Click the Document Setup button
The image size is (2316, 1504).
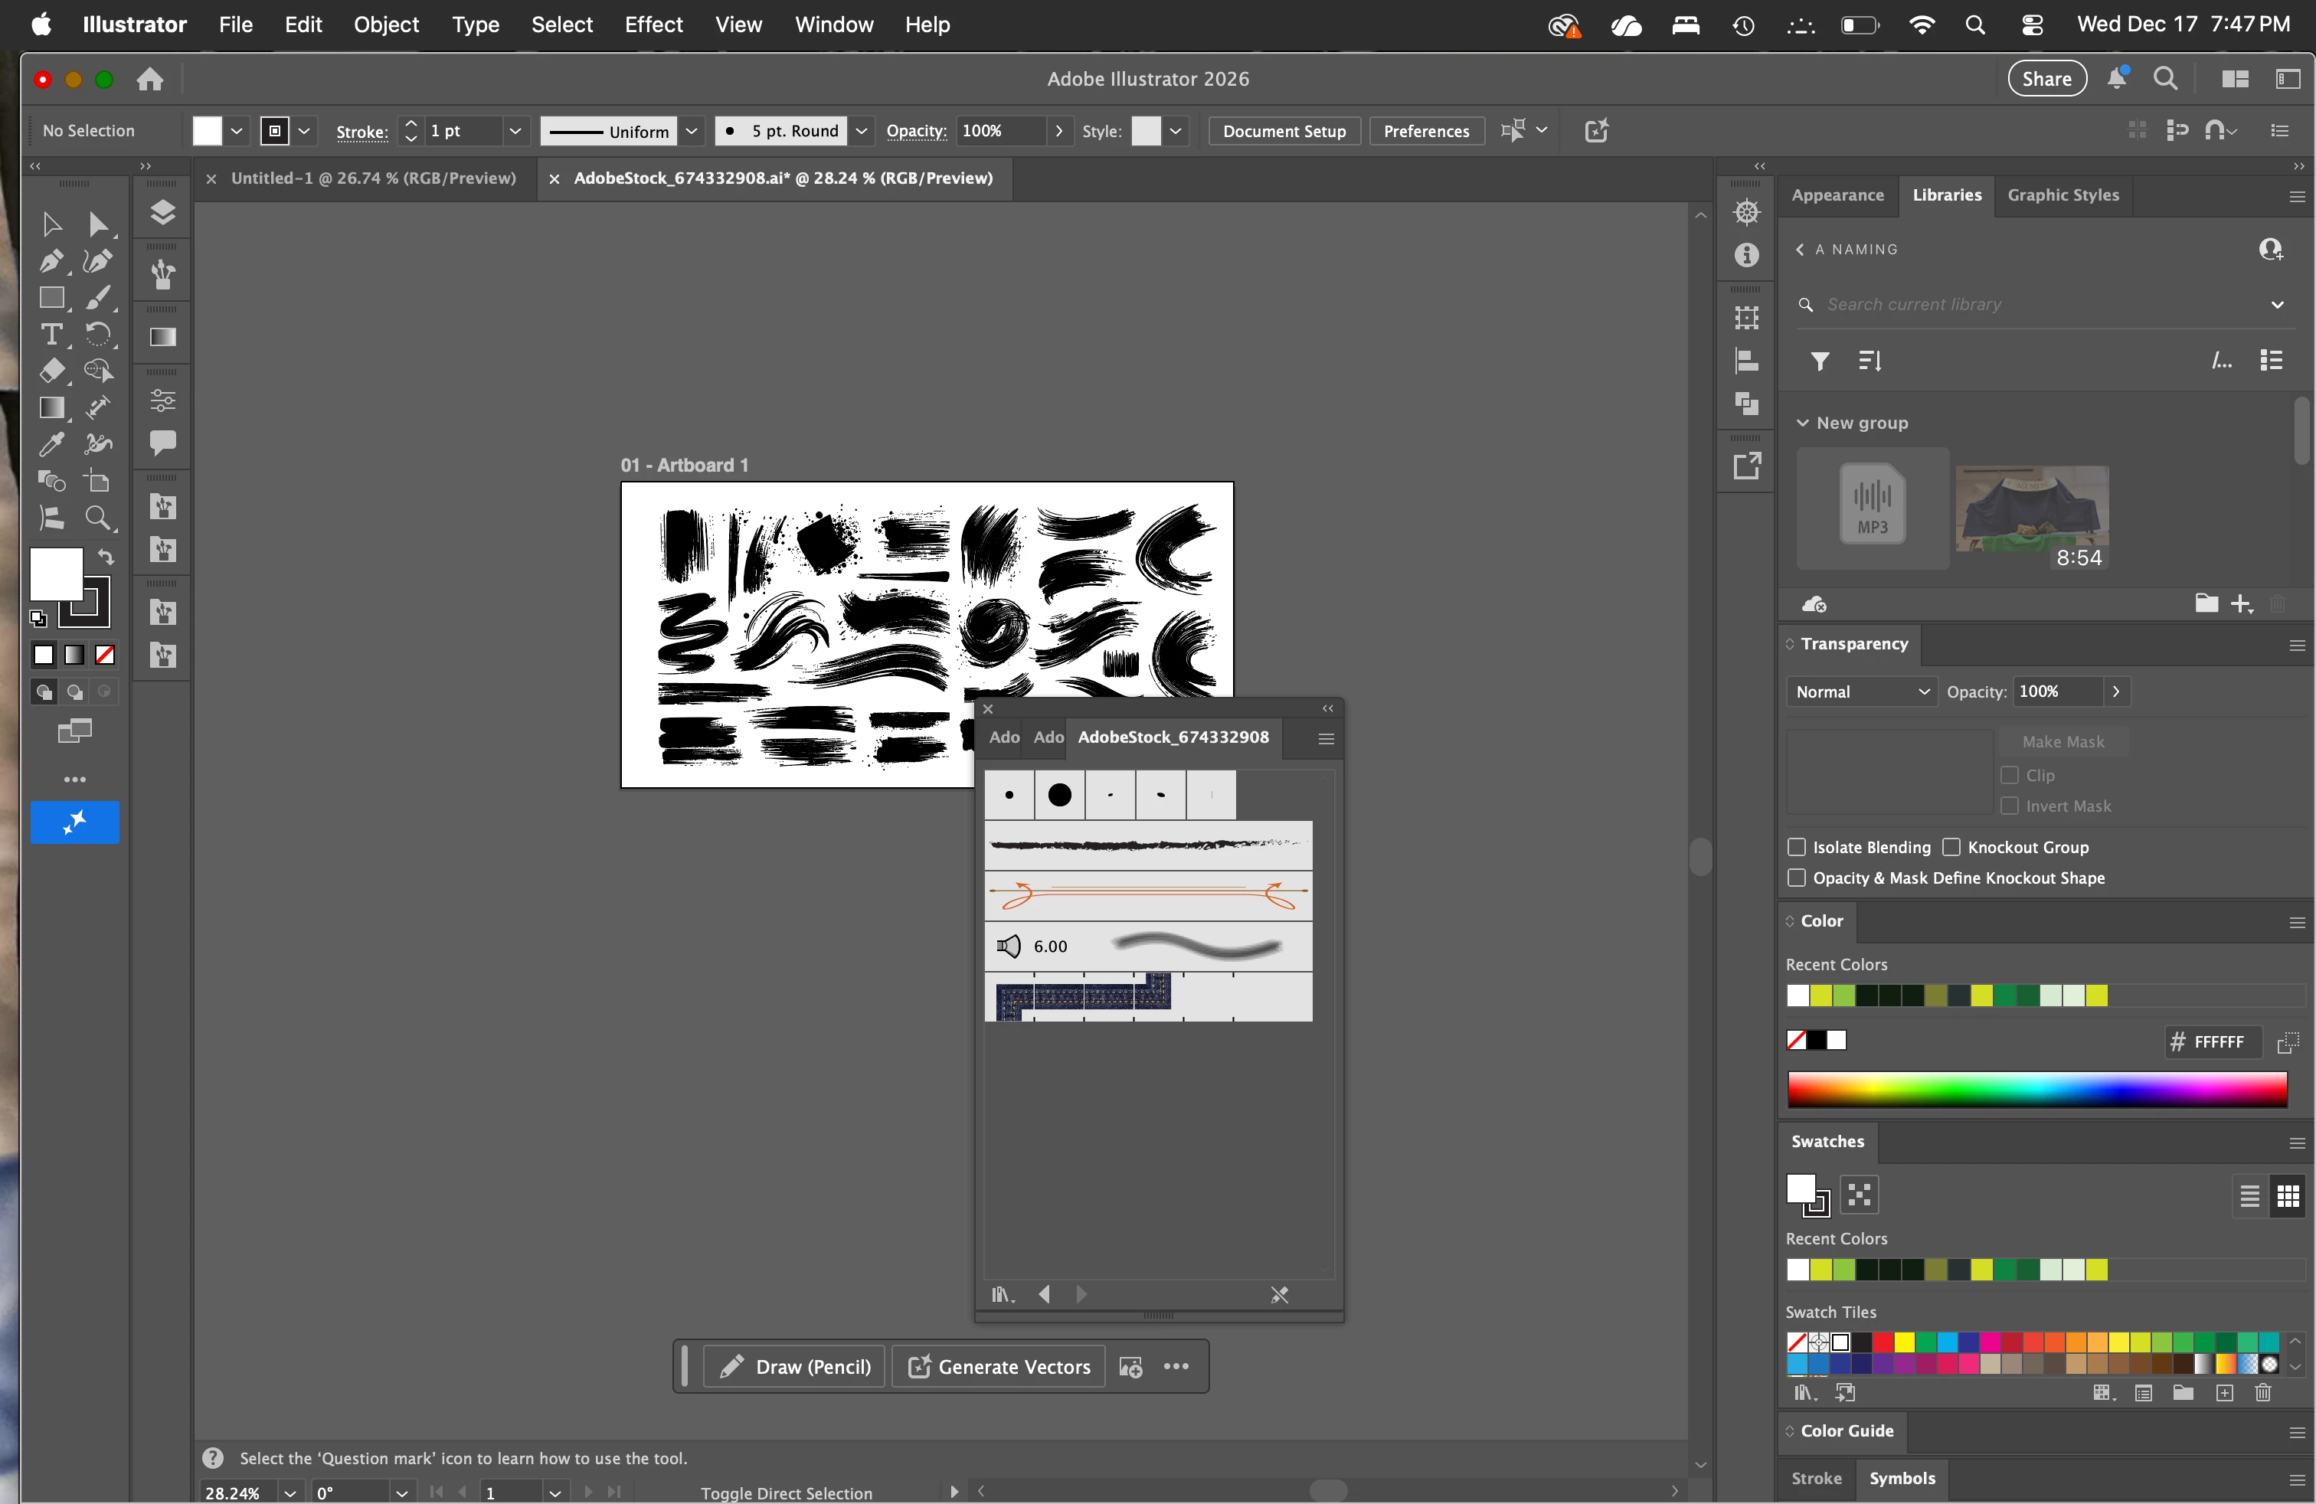[x=1284, y=130]
